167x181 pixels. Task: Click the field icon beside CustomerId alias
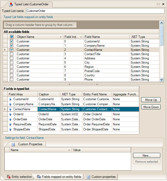pyautogui.click(x=11, y=99)
